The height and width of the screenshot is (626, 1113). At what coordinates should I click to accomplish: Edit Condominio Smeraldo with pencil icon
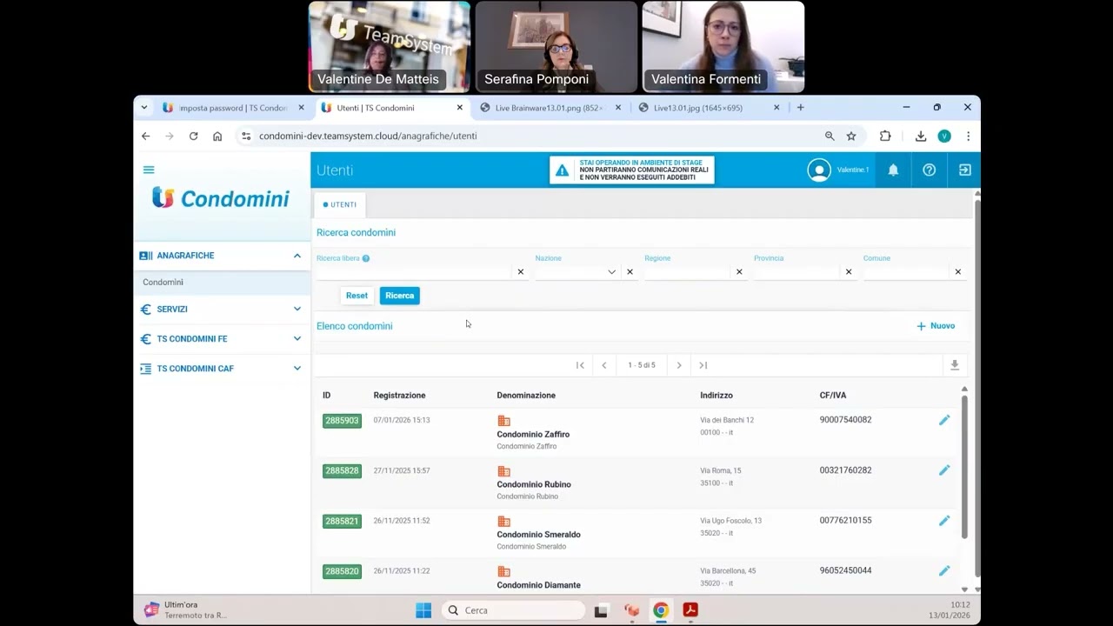pos(944,521)
